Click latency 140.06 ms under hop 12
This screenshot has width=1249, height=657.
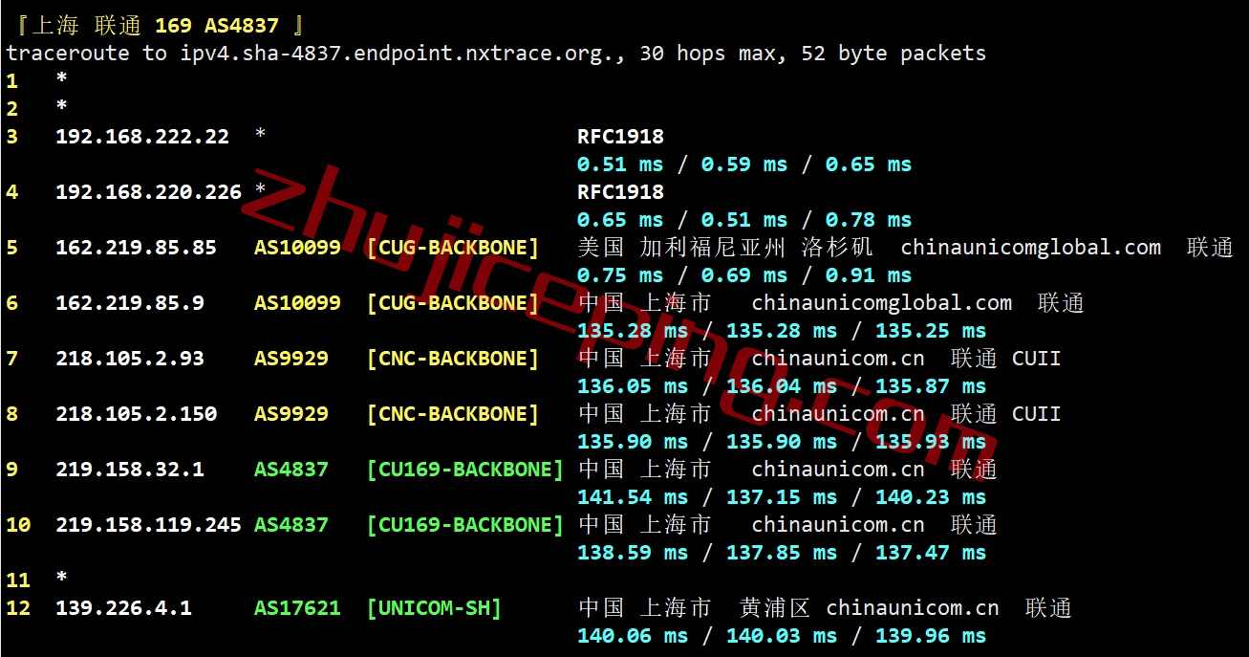point(633,636)
